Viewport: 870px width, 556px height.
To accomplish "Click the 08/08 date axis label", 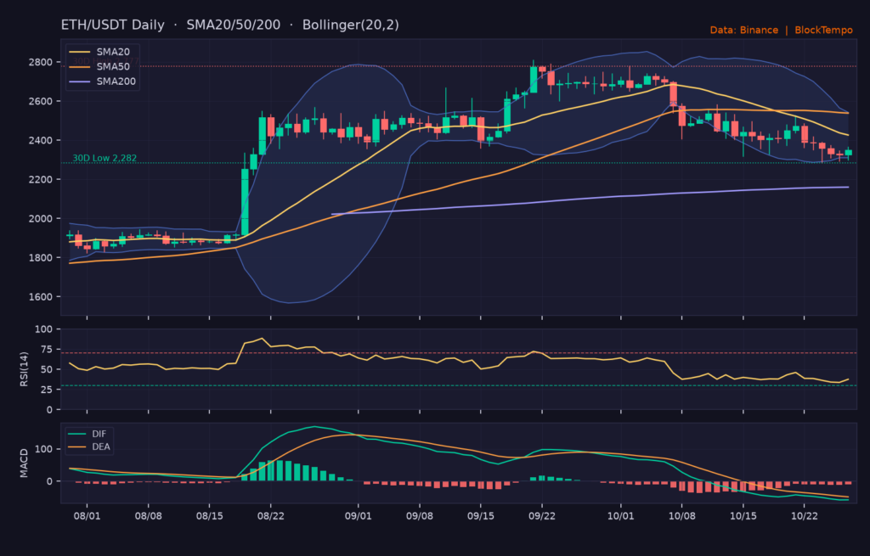I will (x=148, y=515).
